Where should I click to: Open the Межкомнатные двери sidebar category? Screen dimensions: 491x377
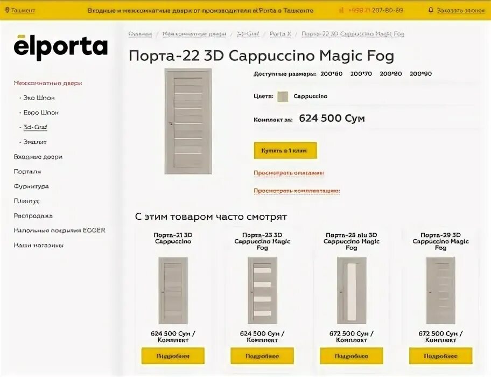[48, 83]
